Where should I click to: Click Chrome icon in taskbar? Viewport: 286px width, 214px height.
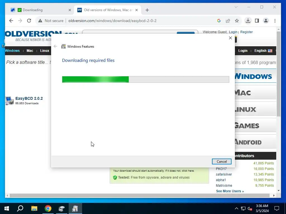[48, 208]
